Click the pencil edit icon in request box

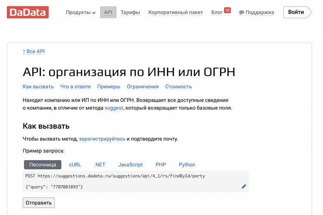click(x=244, y=186)
